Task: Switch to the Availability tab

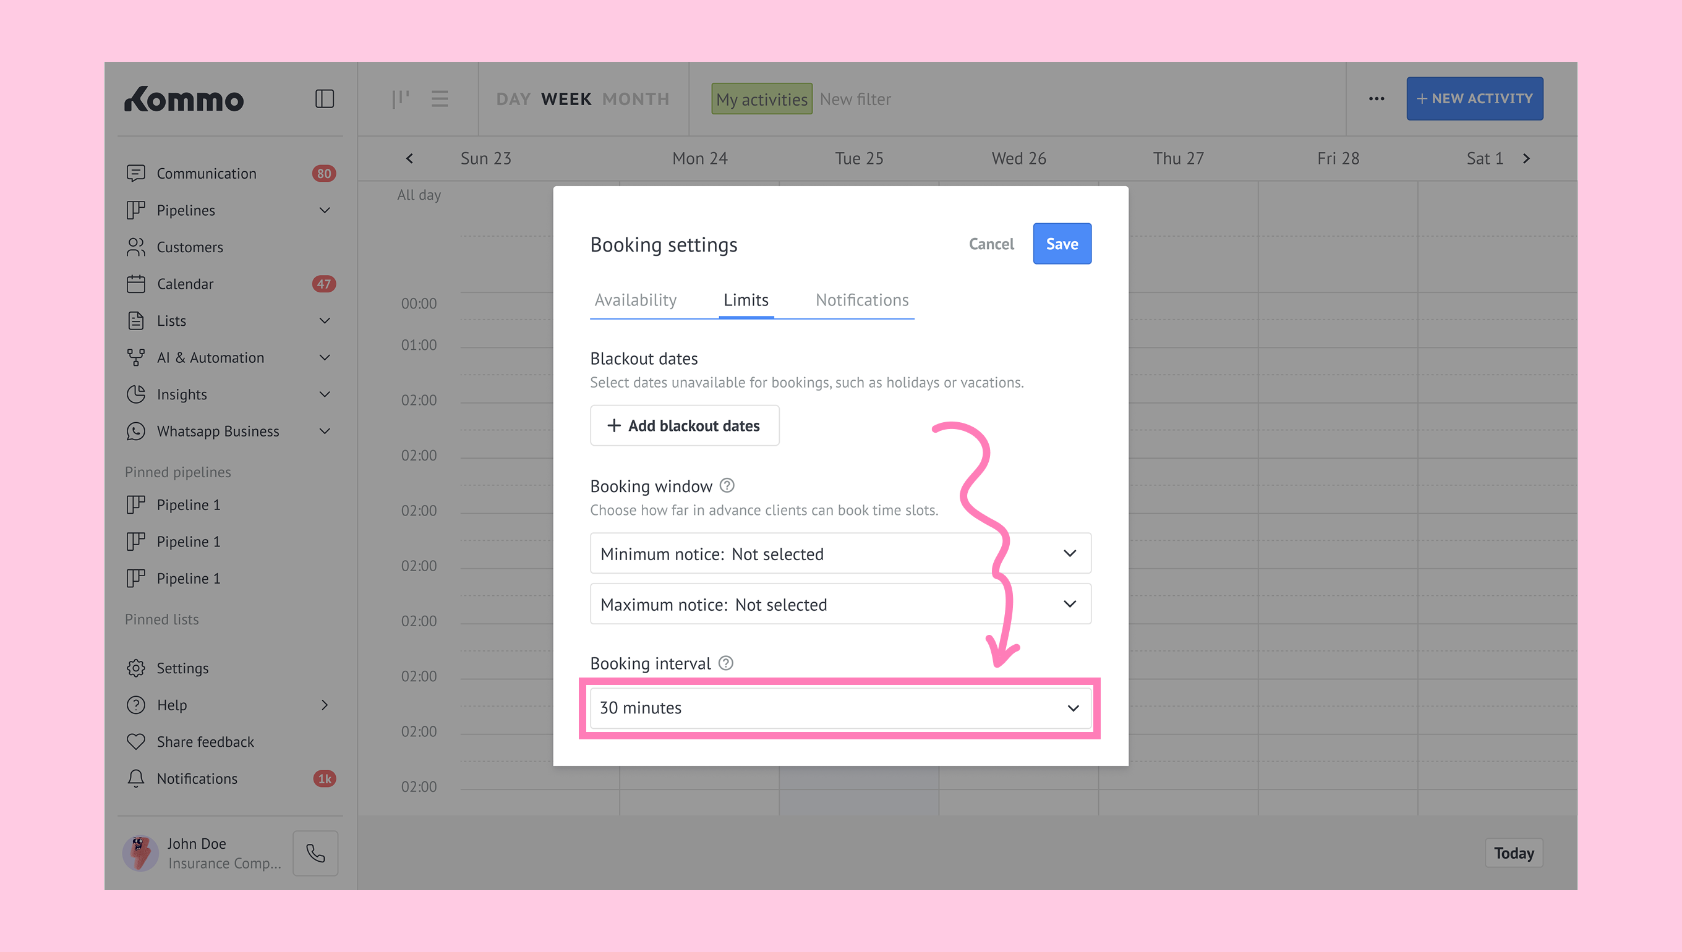Action: point(635,299)
